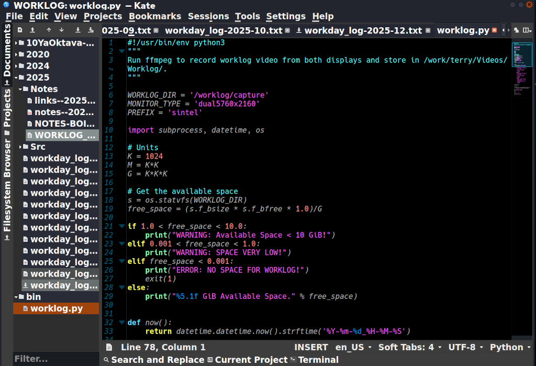Screen dimensions: 536x366
Task: Close the workday_log-2025-10.txt tab
Action: click(x=287, y=30)
